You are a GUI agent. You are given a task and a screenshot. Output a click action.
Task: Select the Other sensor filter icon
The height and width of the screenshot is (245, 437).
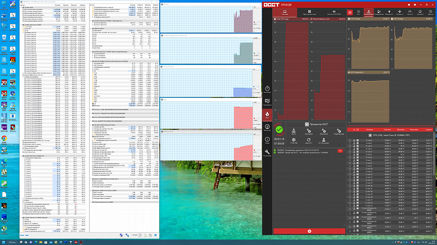[430, 12]
